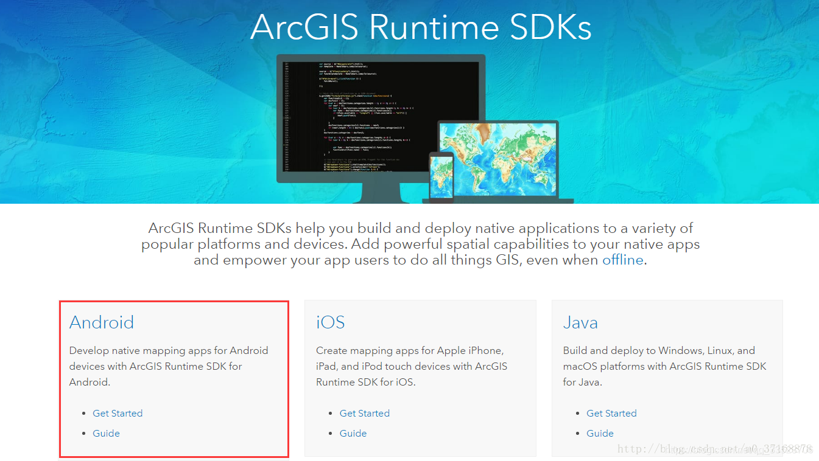Open the Guide link under Java
The width and height of the screenshot is (819, 461).
point(600,433)
